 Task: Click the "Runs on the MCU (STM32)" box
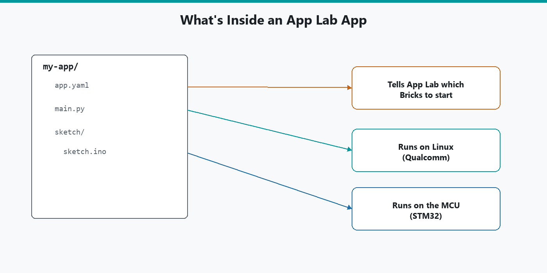[x=426, y=209]
